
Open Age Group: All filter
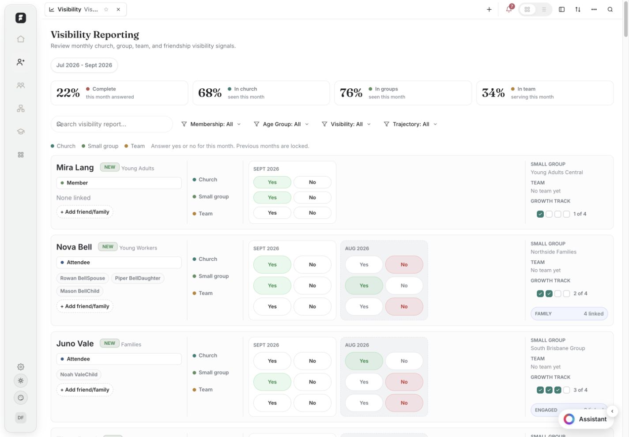point(282,124)
